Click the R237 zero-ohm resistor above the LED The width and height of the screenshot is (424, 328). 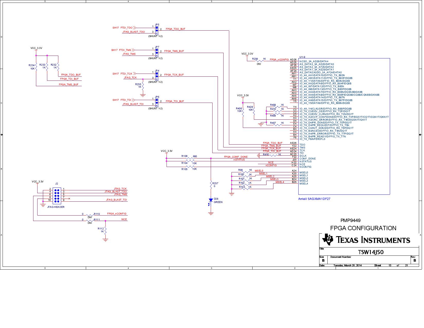pos(211,184)
